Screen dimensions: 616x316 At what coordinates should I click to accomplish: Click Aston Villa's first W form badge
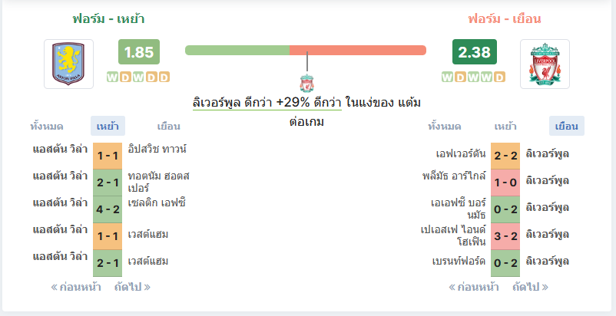pos(112,77)
